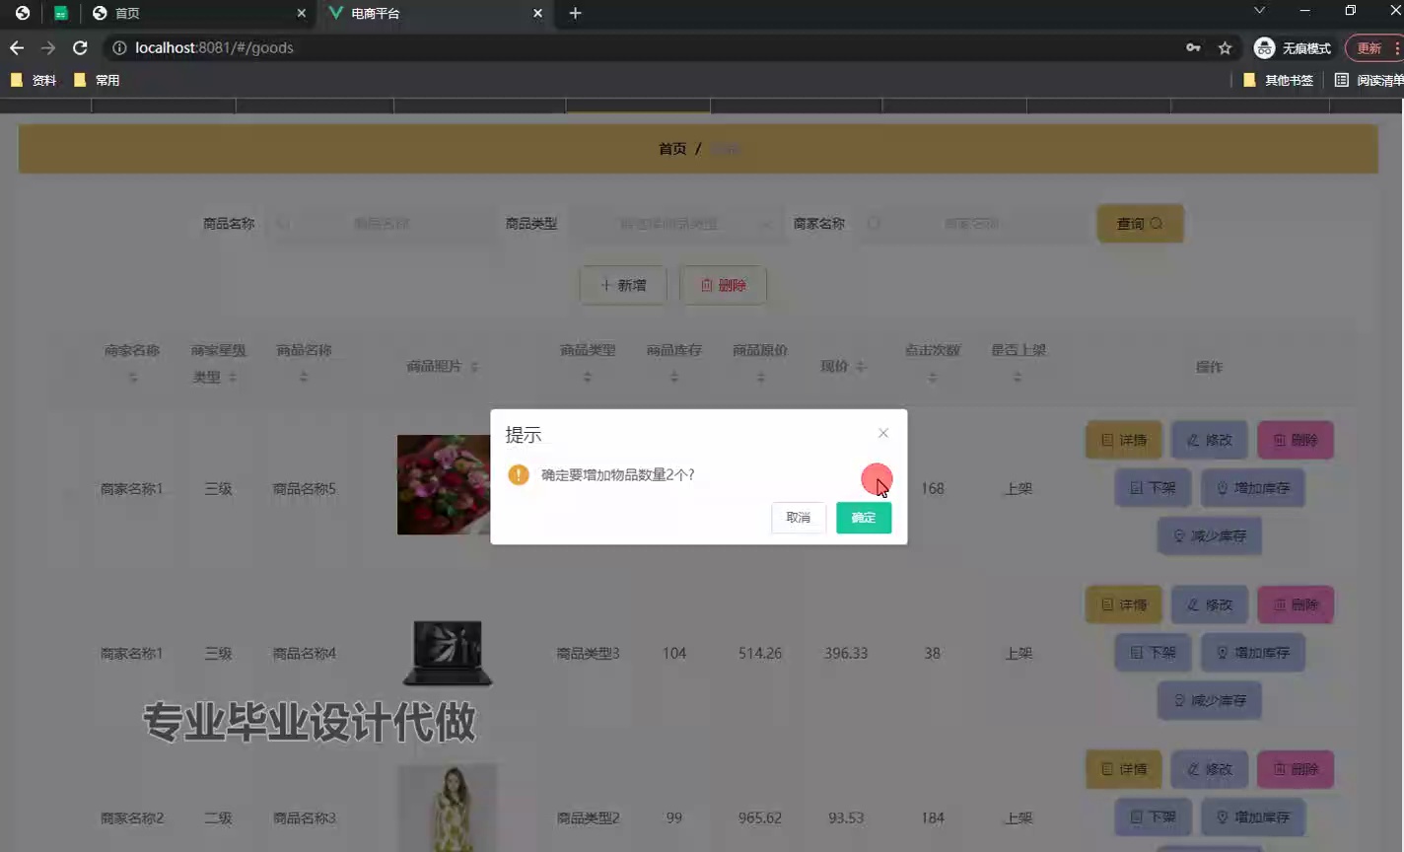
Task: Click 下架 in the 商品名称4 row
Action: [x=1153, y=653]
